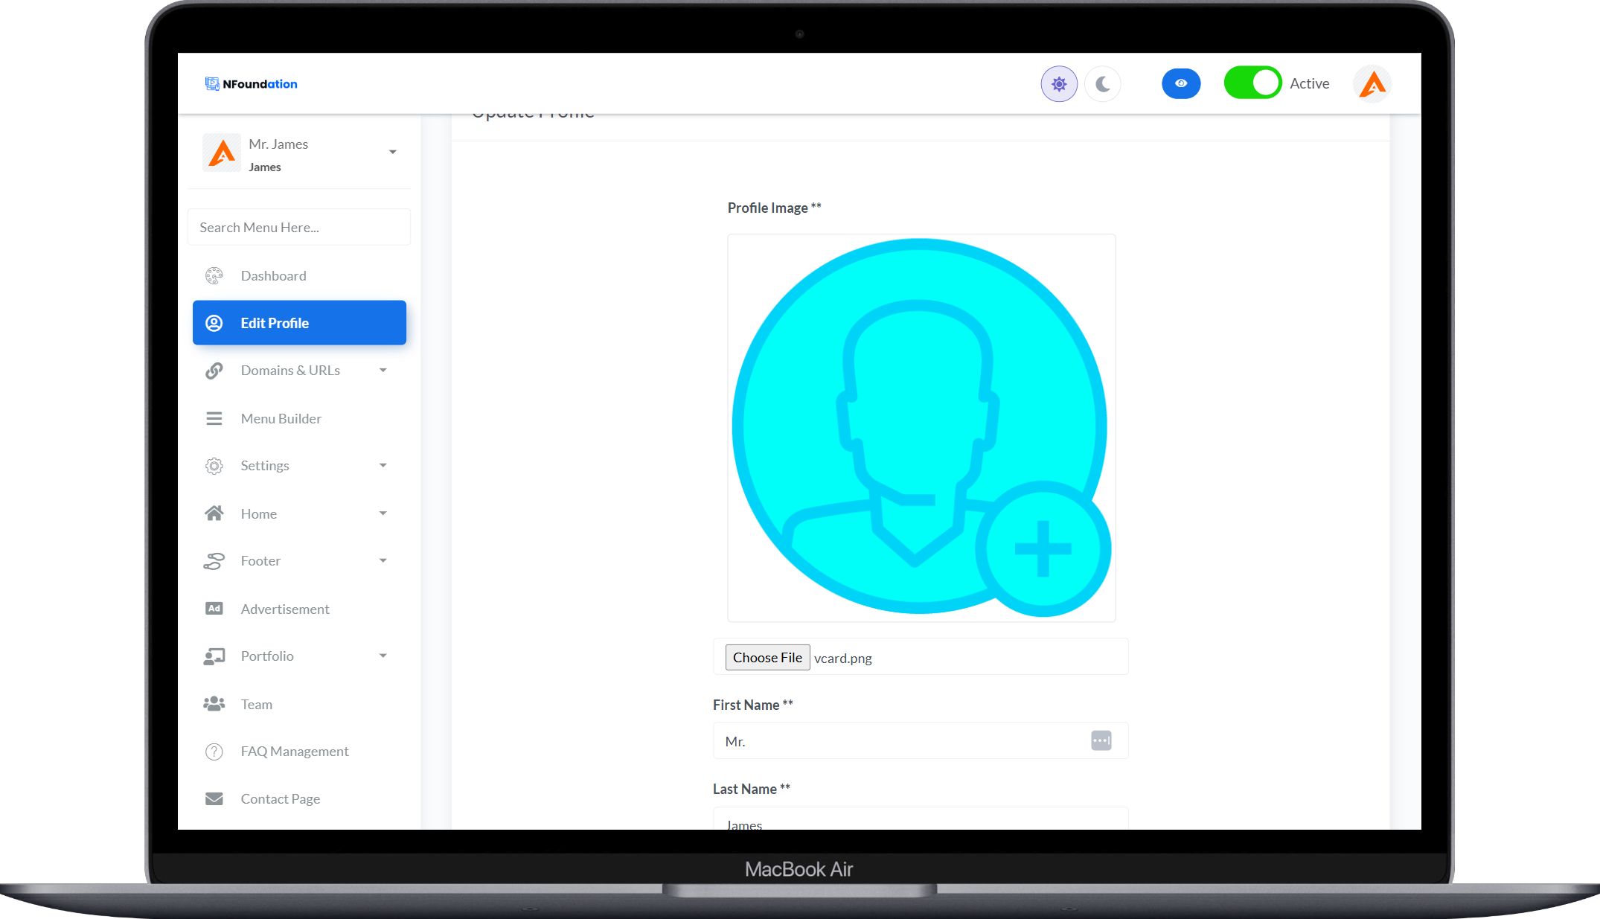Screen dimensions: 1600x919
Task: Click the Menu Builder hamburger icon
Action: (214, 419)
